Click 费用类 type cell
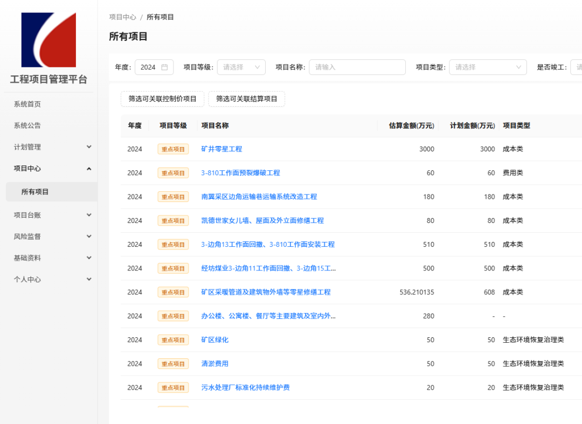Viewport: 582px width, 424px height. coord(513,173)
